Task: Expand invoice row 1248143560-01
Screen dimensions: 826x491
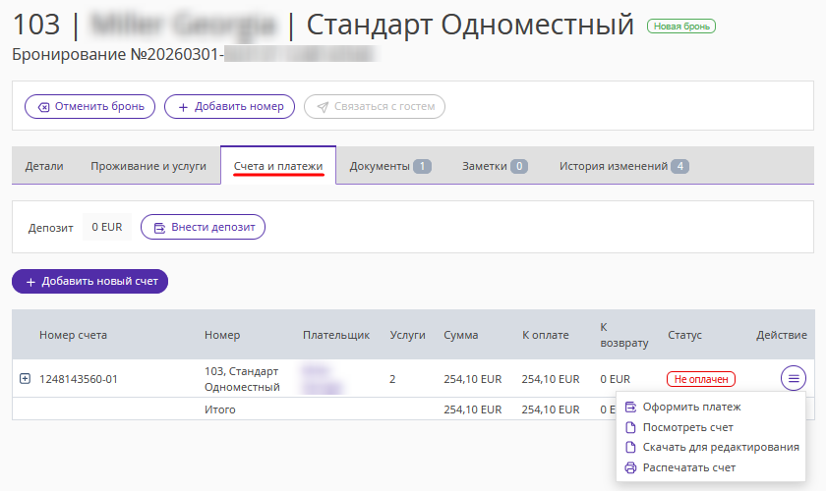Action: point(25,378)
